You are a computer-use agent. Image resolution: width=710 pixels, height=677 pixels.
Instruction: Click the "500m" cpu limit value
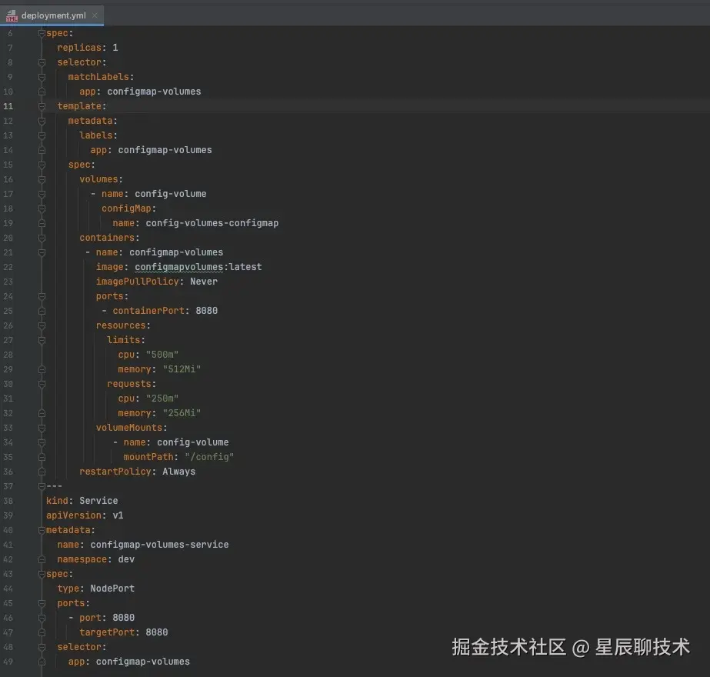[162, 355]
